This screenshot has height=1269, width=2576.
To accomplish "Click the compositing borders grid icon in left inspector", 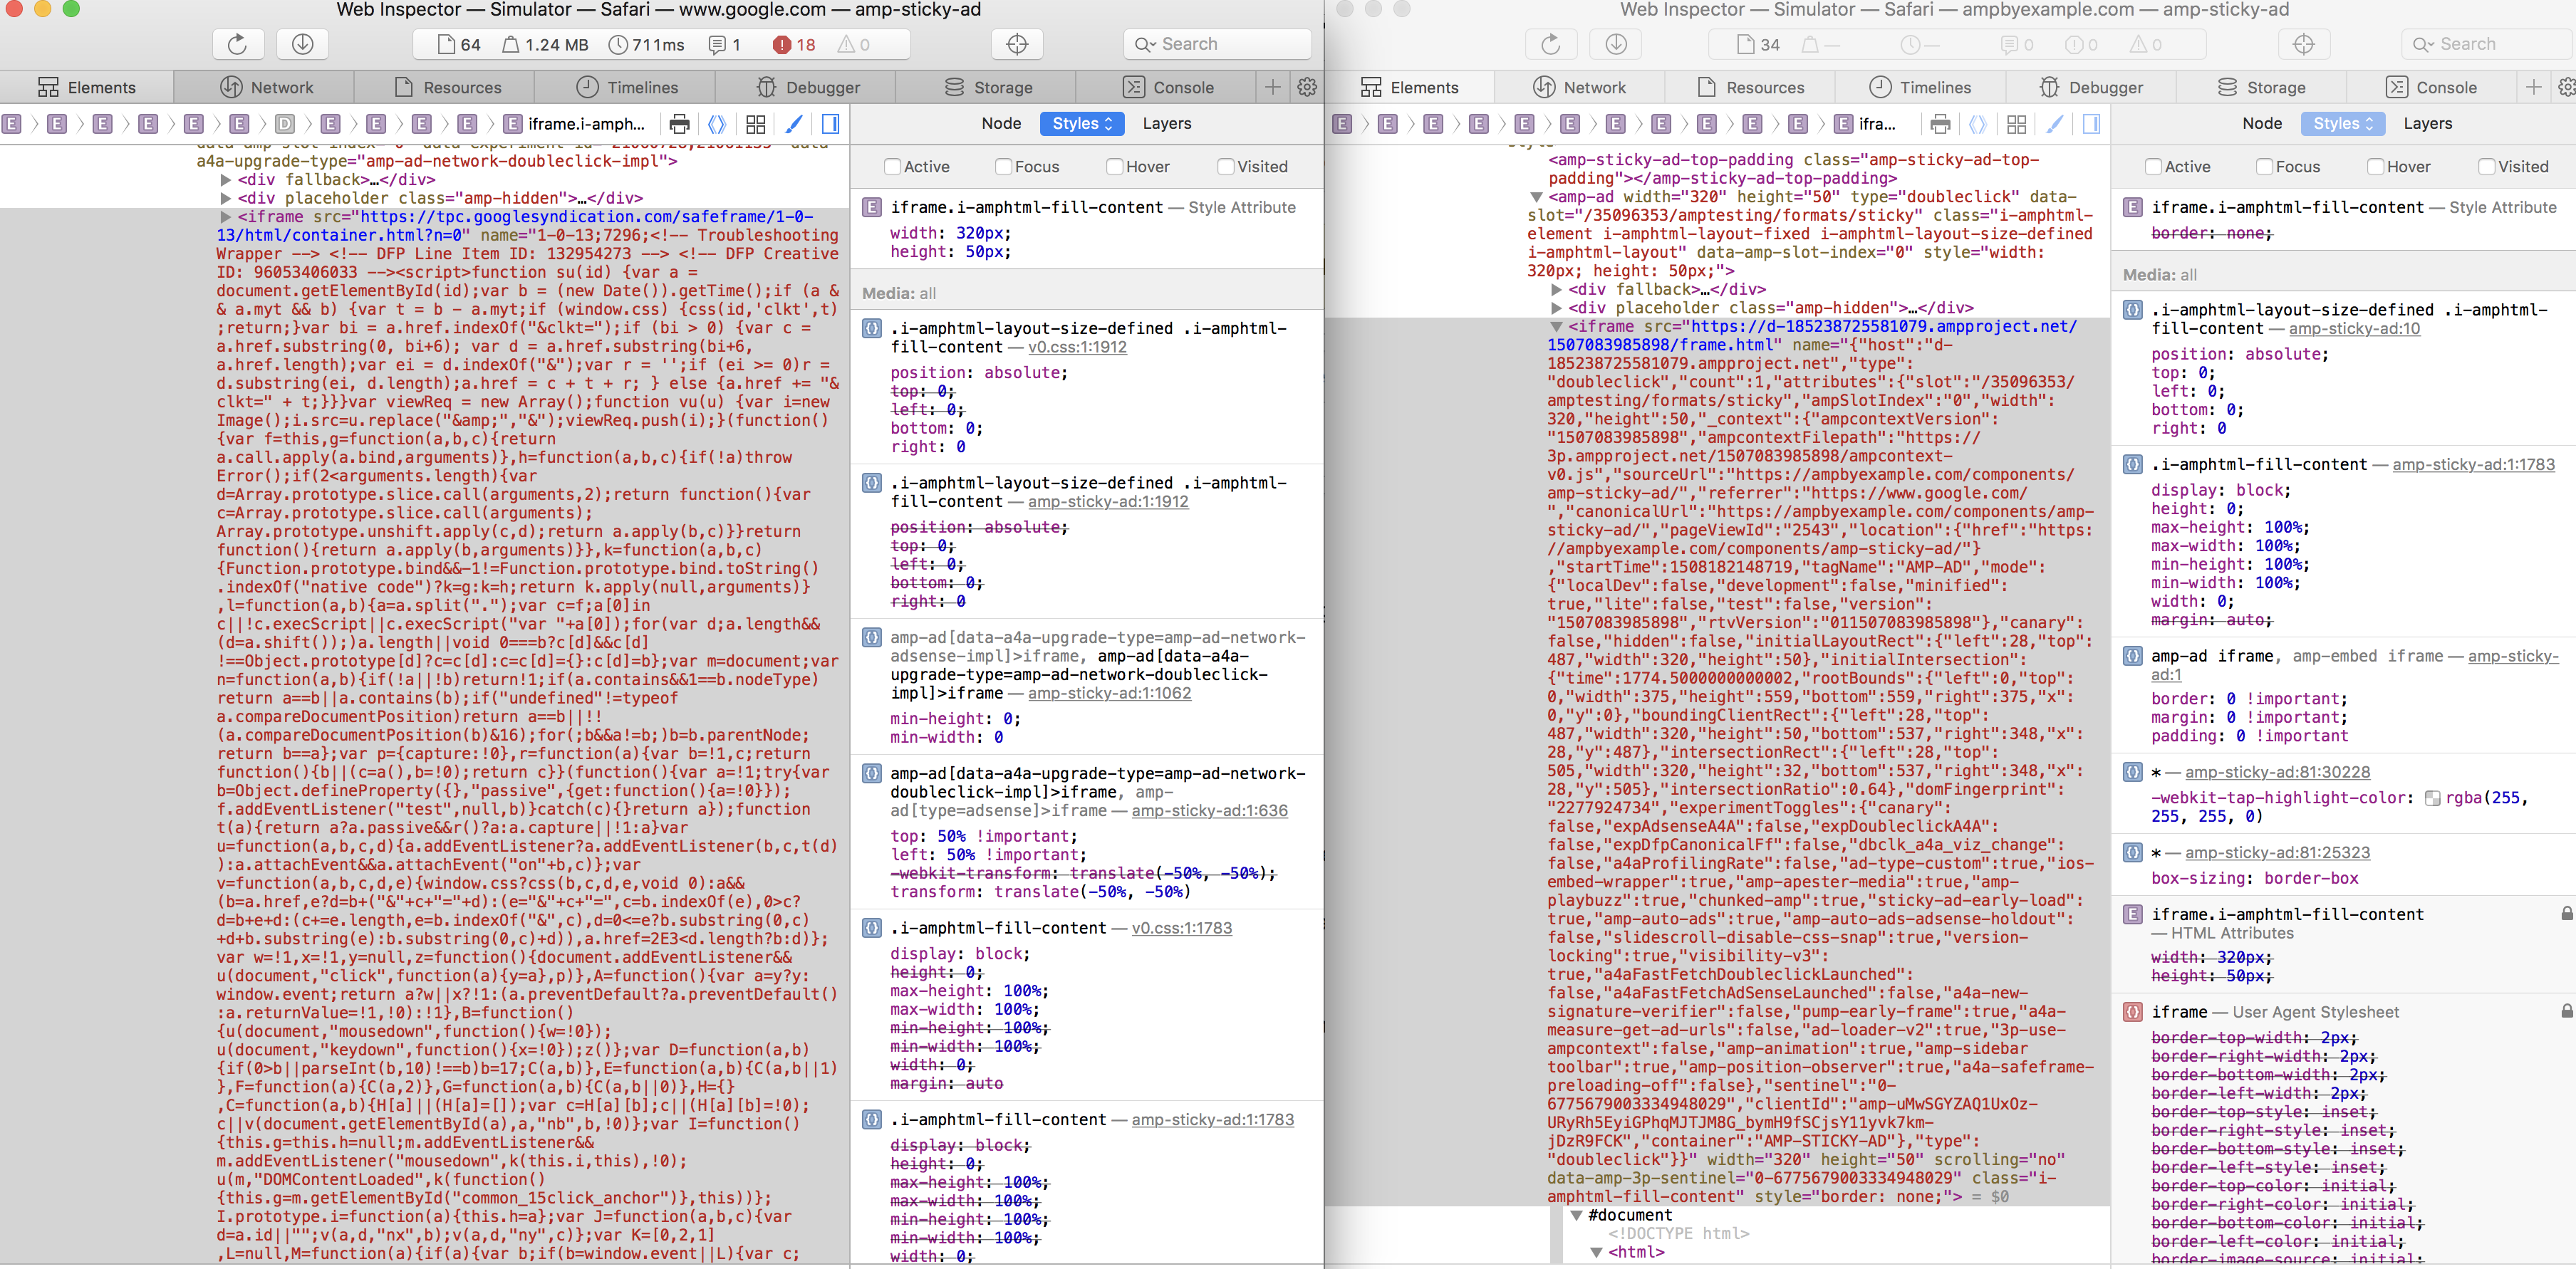I will pyautogui.click(x=756, y=124).
